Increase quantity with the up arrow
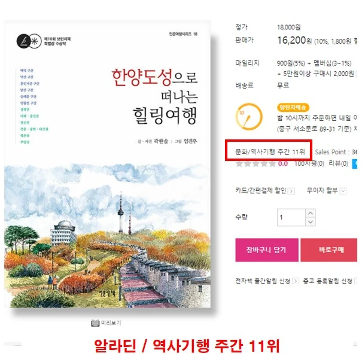 point(311,213)
